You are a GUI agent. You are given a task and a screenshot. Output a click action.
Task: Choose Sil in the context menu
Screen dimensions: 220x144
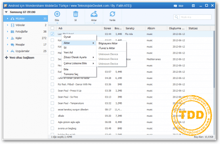(x=79, y=48)
